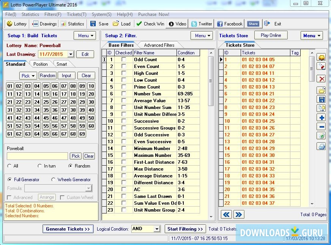Select number 69 on the grid
Screen dimensions: 331x245
coord(82,134)
